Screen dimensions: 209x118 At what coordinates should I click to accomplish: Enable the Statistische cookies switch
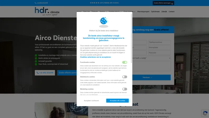tap(125, 77)
